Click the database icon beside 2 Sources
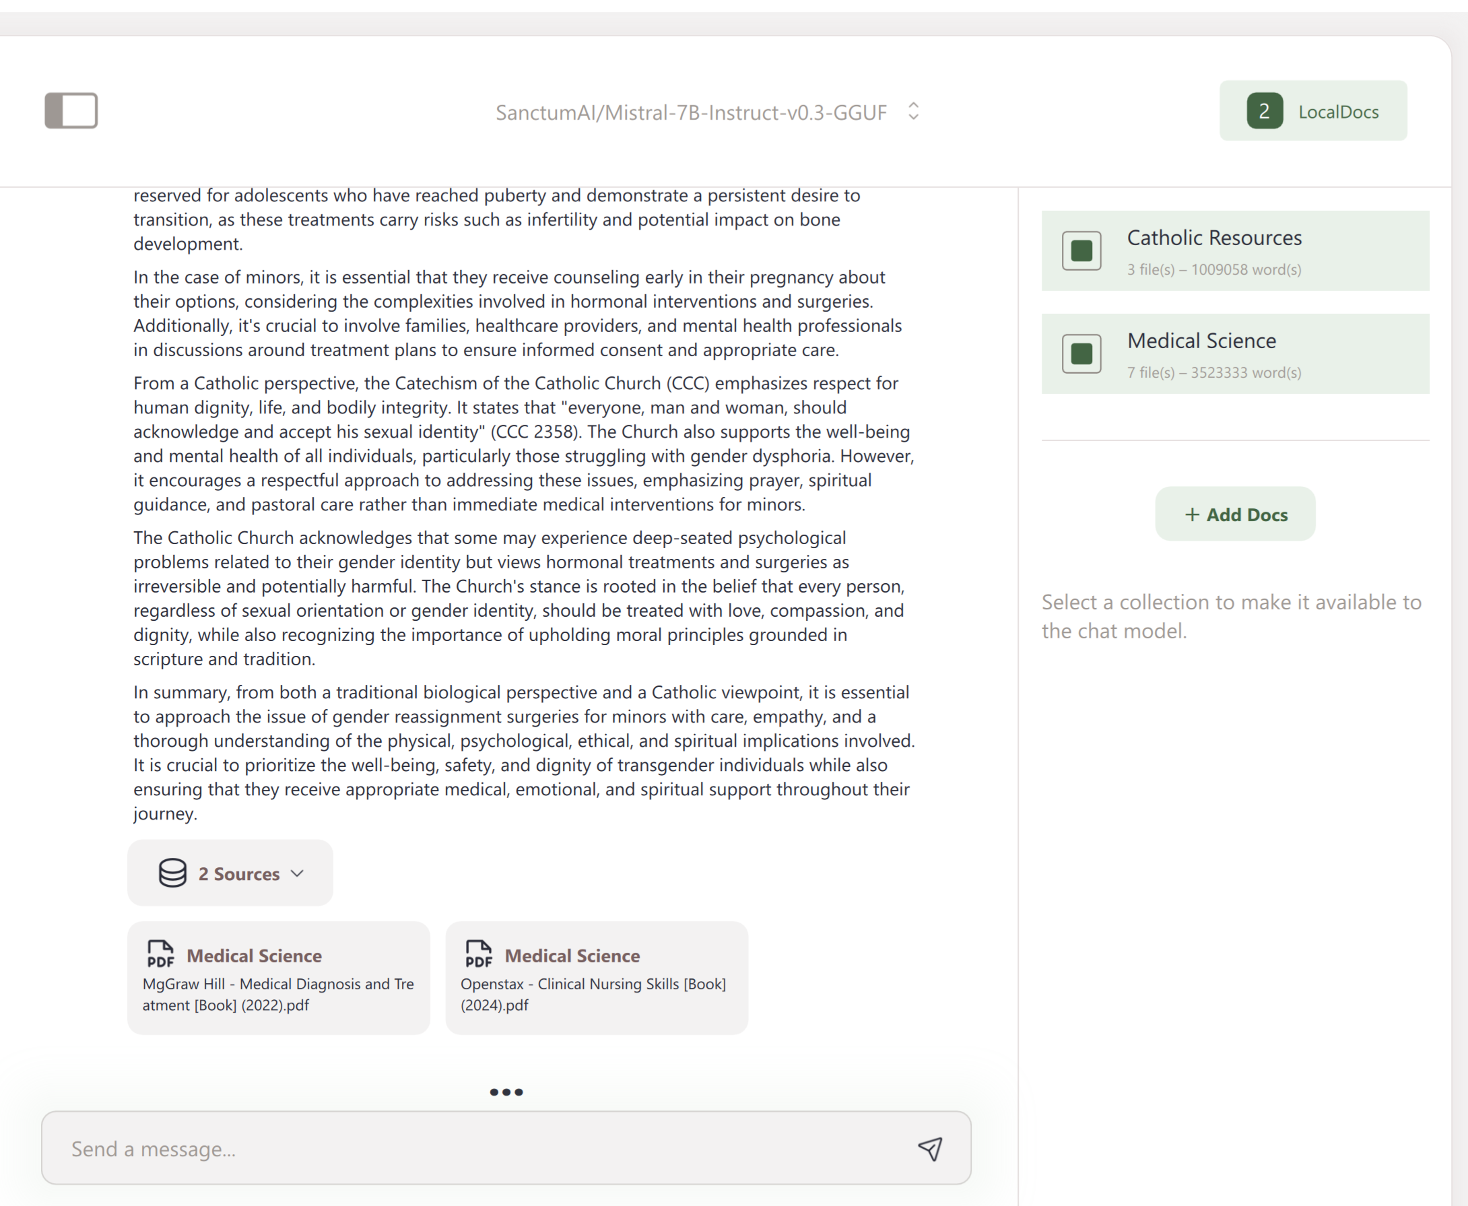 tap(172, 873)
